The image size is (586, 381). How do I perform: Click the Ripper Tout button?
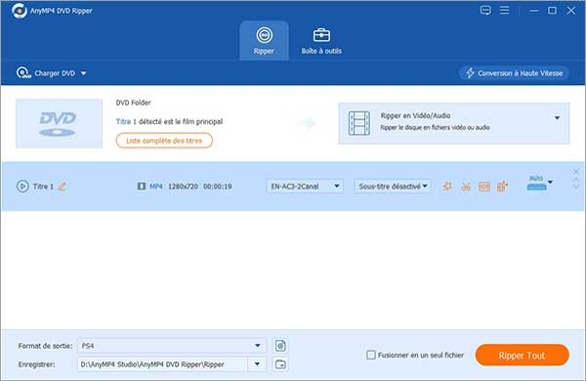pos(523,356)
